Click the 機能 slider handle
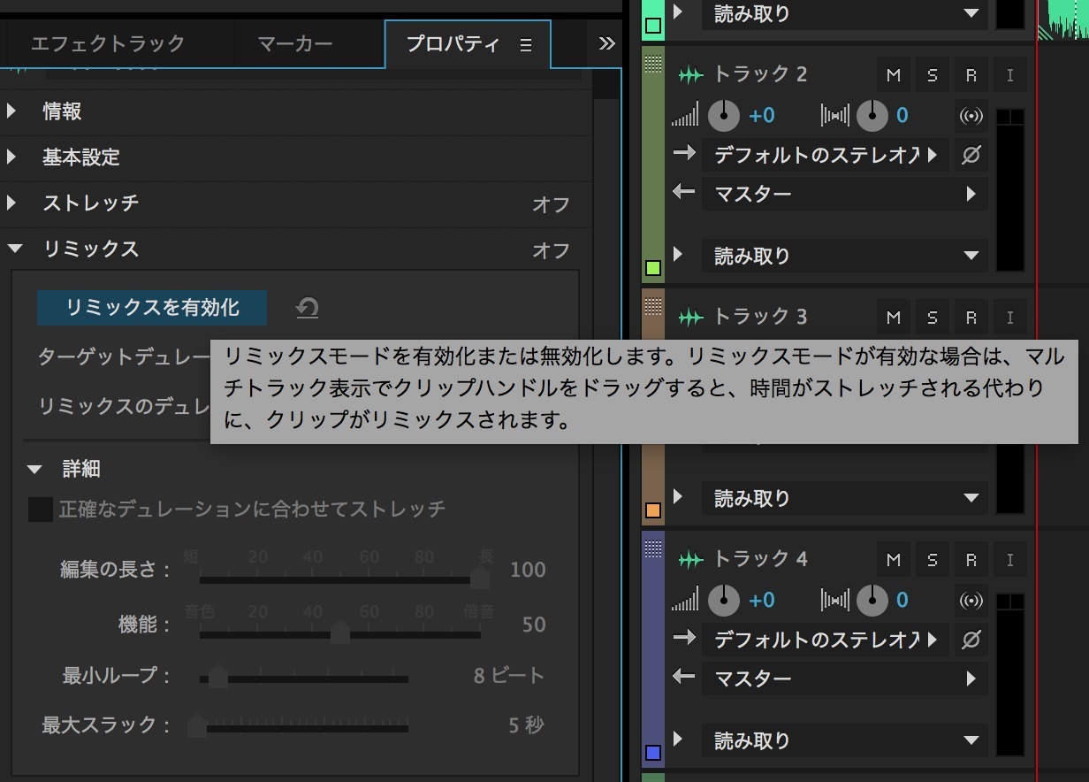The height and width of the screenshot is (782, 1089). point(340,632)
